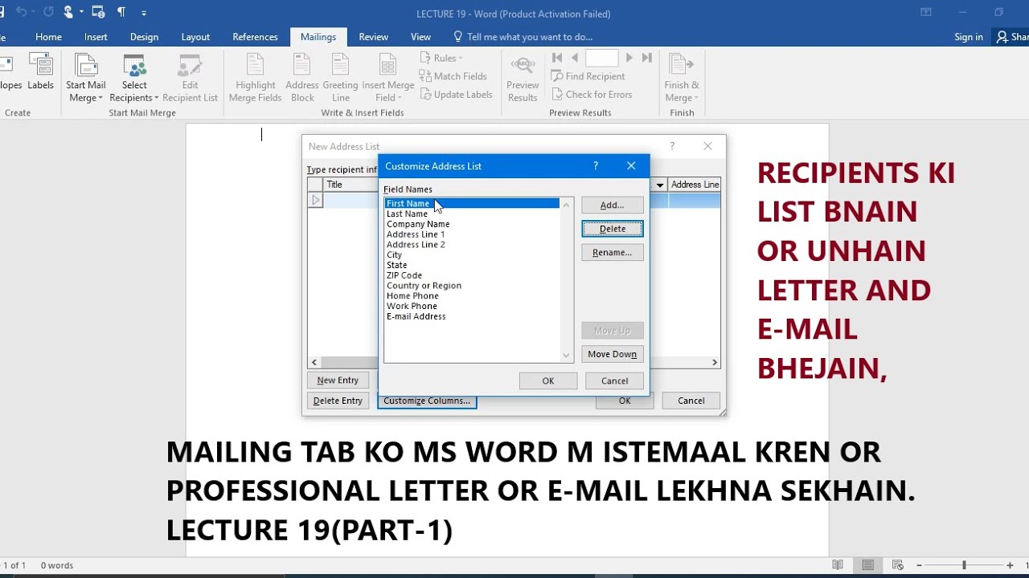Click Greeting Line icon
The width and height of the screenshot is (1029, 578).
click(341, 78)
